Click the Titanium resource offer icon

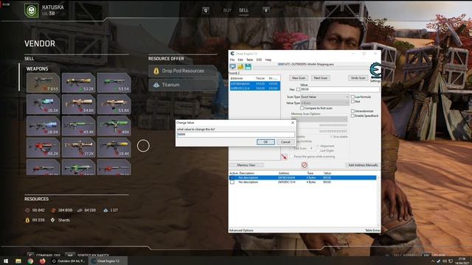[x=156, y=85]
